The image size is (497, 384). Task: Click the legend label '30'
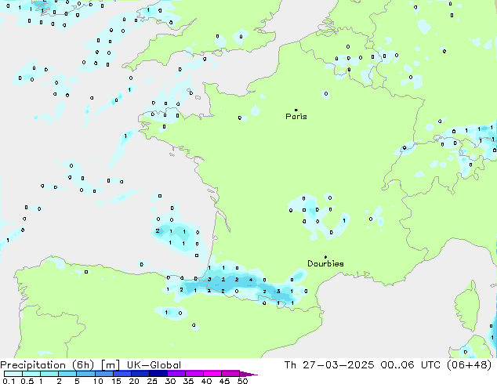point(170,381)
